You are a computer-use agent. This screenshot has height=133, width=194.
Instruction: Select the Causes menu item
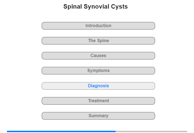98,56
